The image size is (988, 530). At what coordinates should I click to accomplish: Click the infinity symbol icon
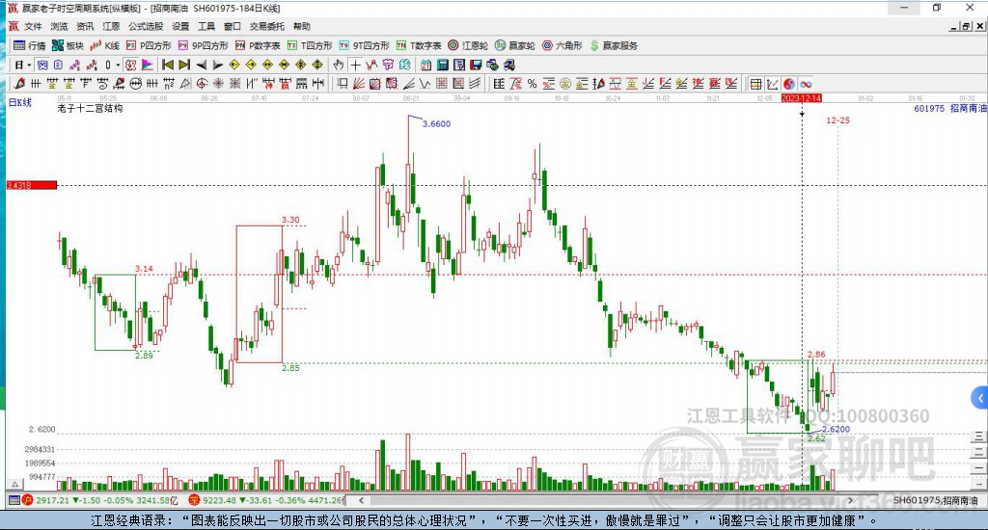[806, 84]
